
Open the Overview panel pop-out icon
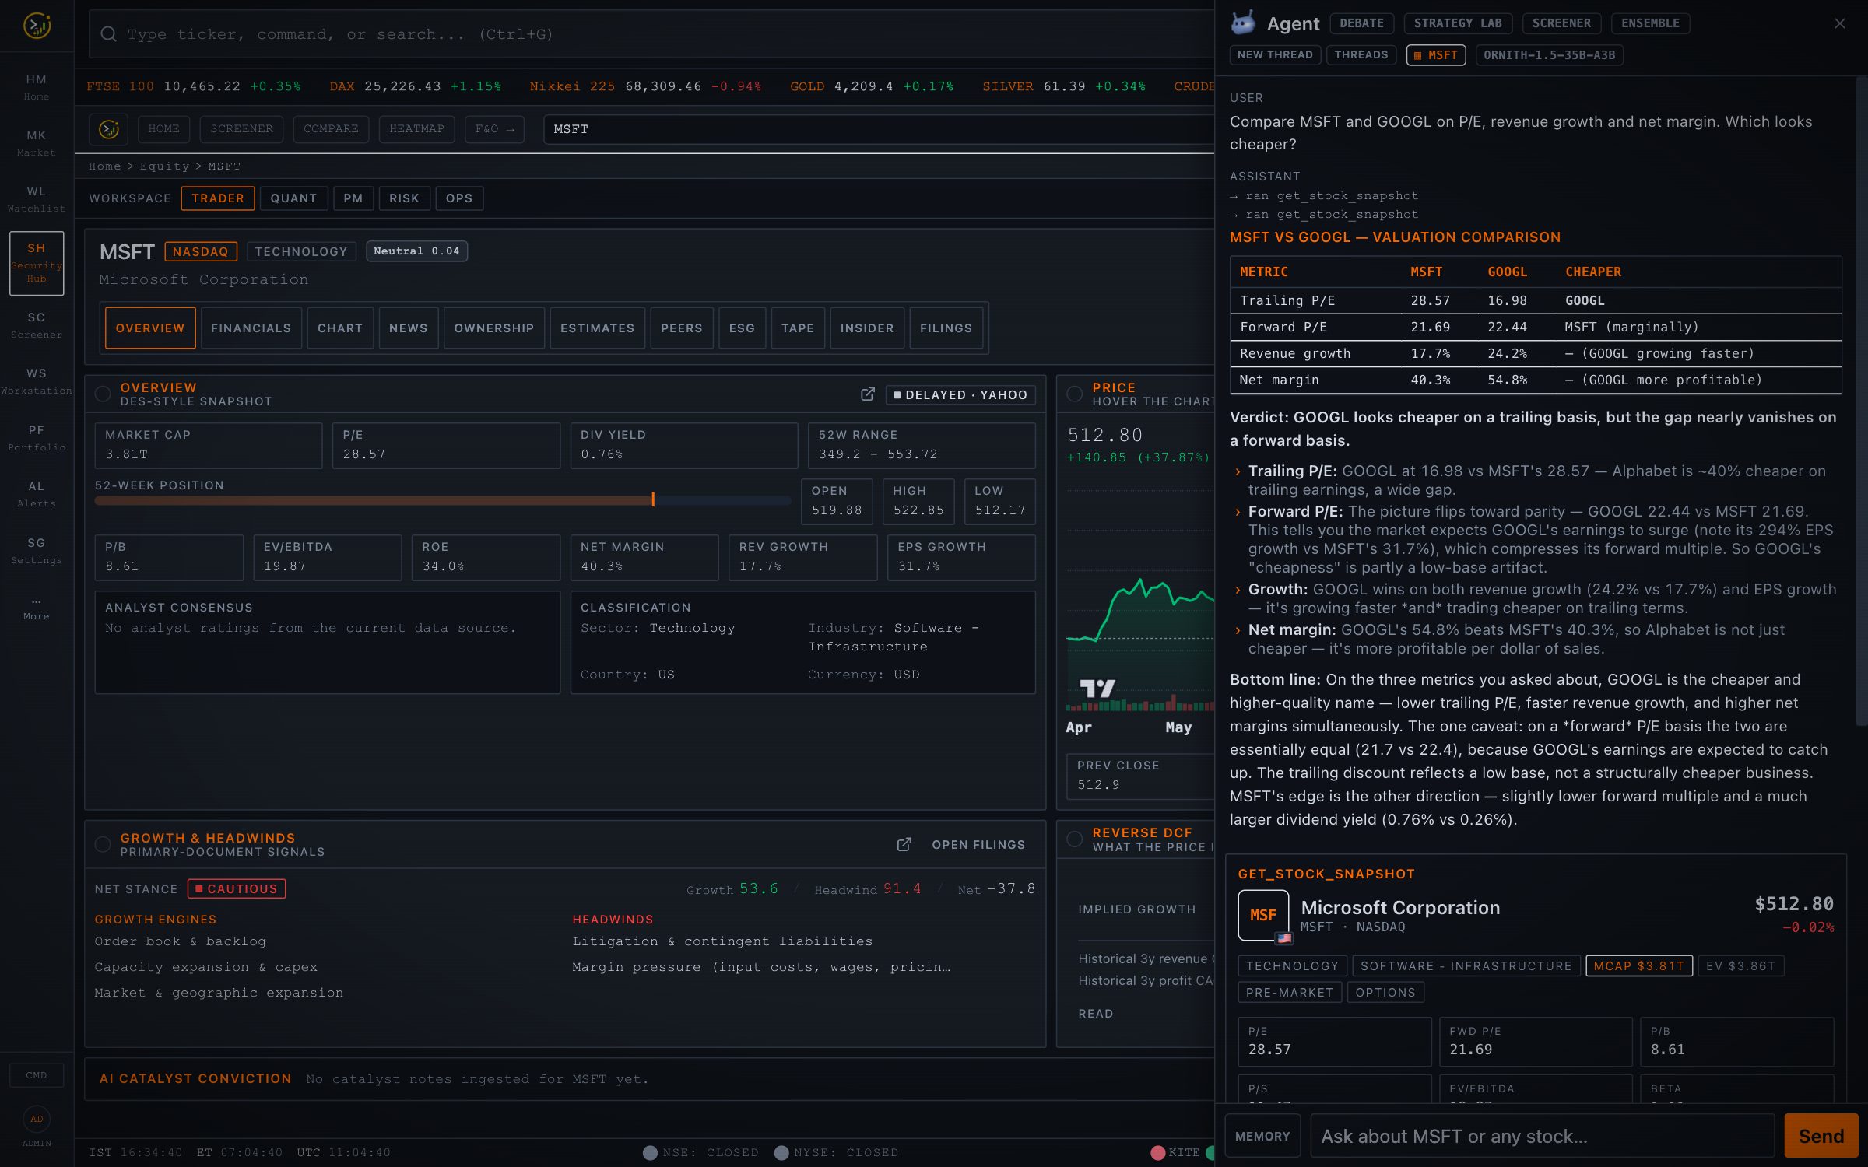click(x=868, y=394)
